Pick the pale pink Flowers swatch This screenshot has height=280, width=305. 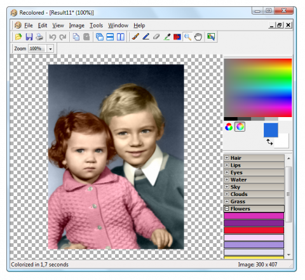[254, 237]
